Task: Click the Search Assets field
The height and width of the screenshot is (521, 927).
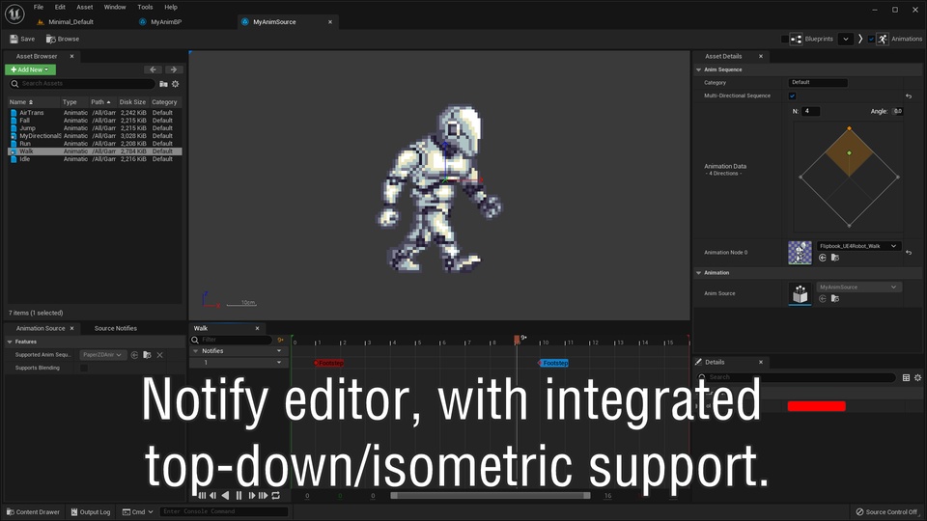Action: 82,84
